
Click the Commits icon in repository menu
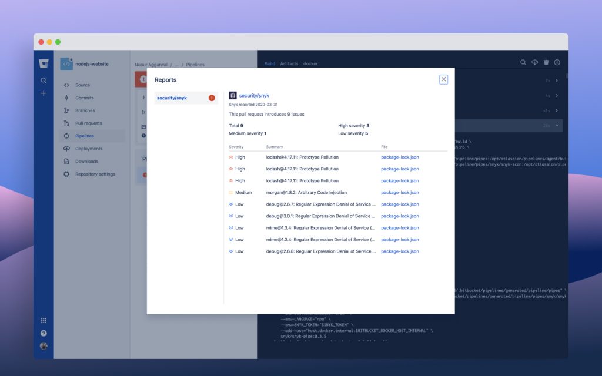click(x=66, y=98)
